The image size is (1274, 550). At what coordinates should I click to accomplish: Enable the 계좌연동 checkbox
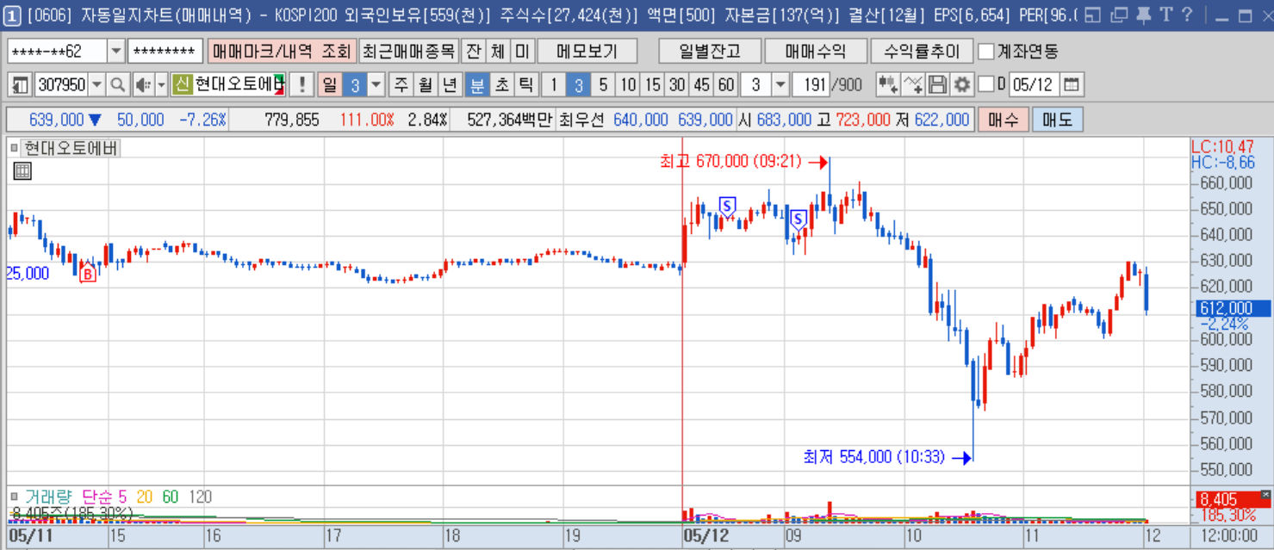(x=986, y=51)
